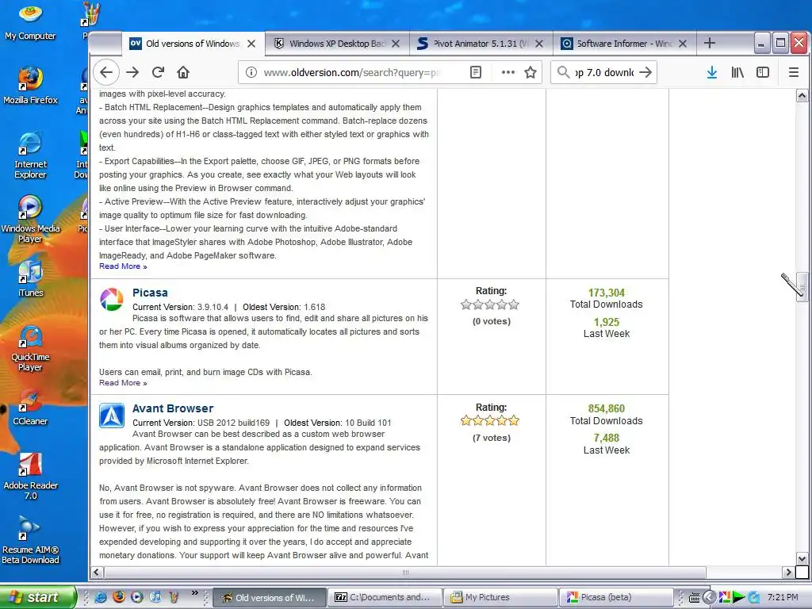Image resolution: width=812 pixels, height=609 pixels.
Task: Close the Old versions of Windows tab
Action: 251,44
